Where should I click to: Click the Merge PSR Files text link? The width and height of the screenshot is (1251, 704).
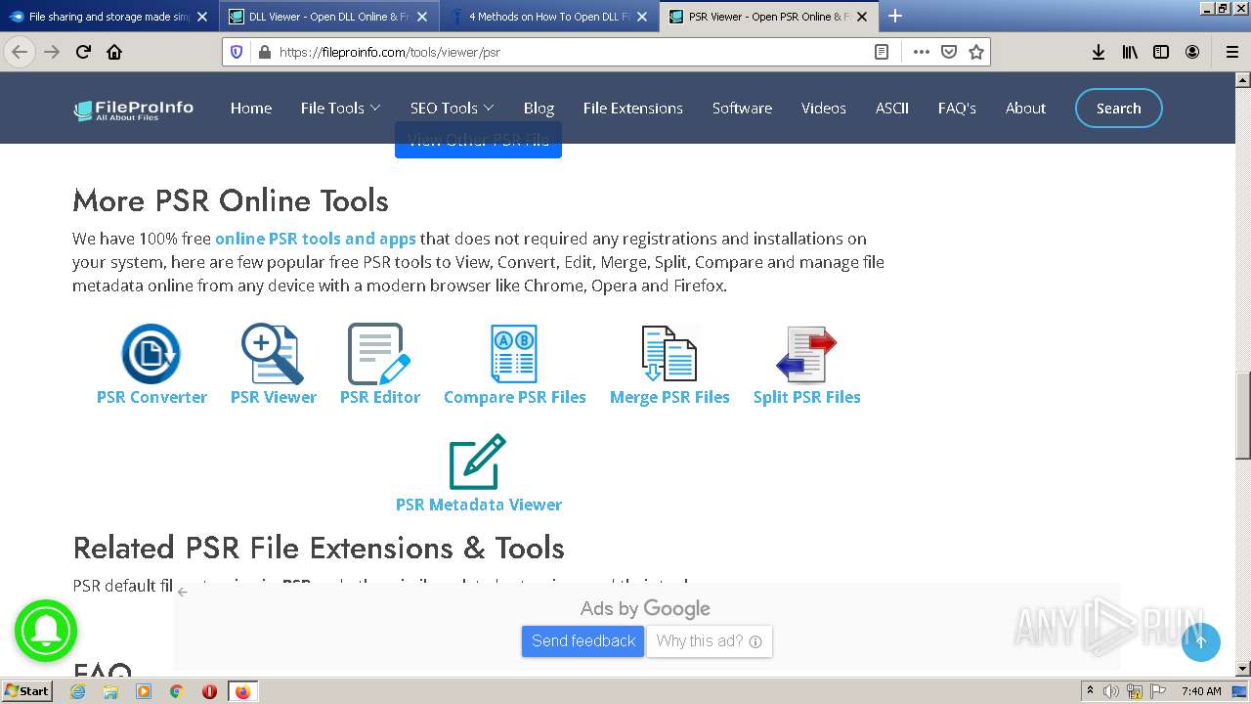click(669, 397)
